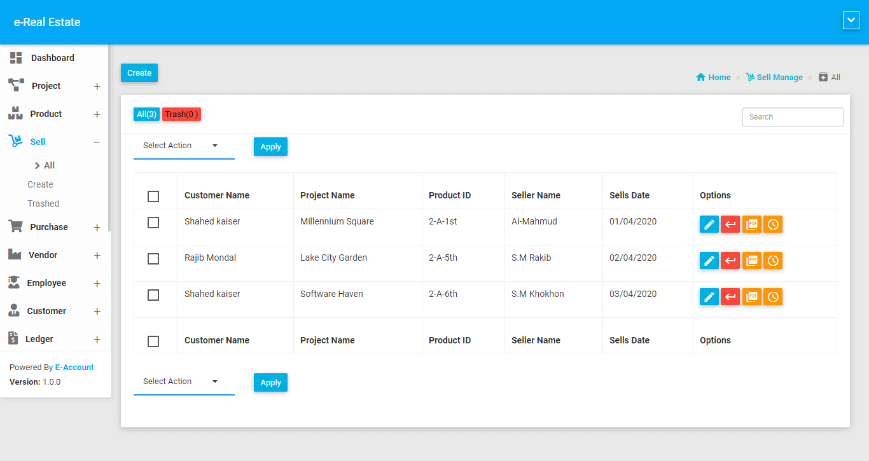Click the clock history icon for Lake City Garden
Screen dimensions: 869x461
(773, 261)
